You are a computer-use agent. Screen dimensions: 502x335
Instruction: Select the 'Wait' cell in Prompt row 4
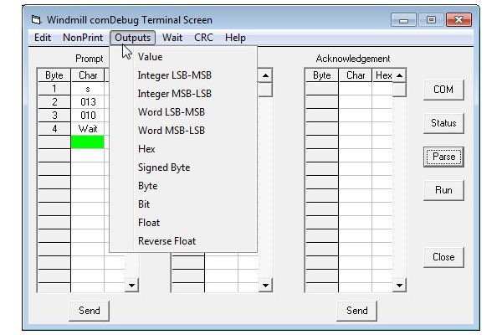(87, 129)
